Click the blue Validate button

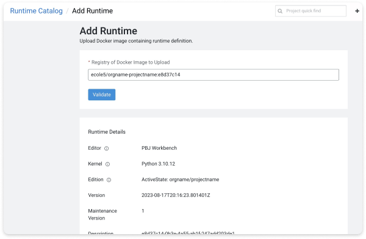click(101, 95)
